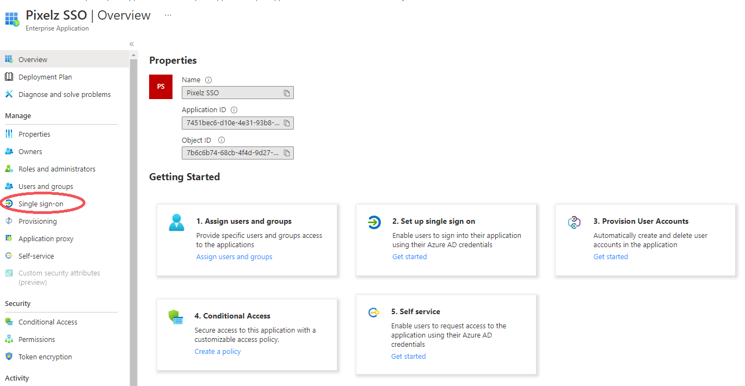Click the Provisioning sync icon
This screenshot has width=745, height=386.
[x=9, y=221]
